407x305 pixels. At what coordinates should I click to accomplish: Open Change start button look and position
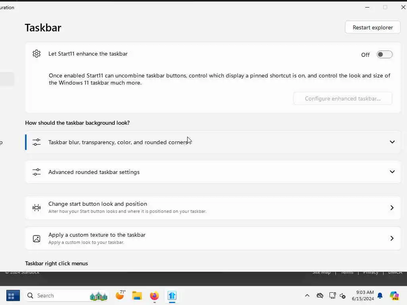pyautogui.click(x=213, y=207)
